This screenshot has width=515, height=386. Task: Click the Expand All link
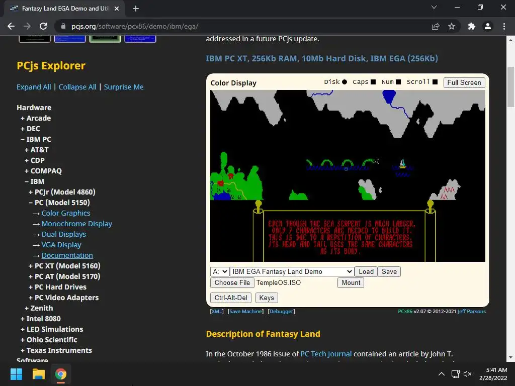click(34, 87)
